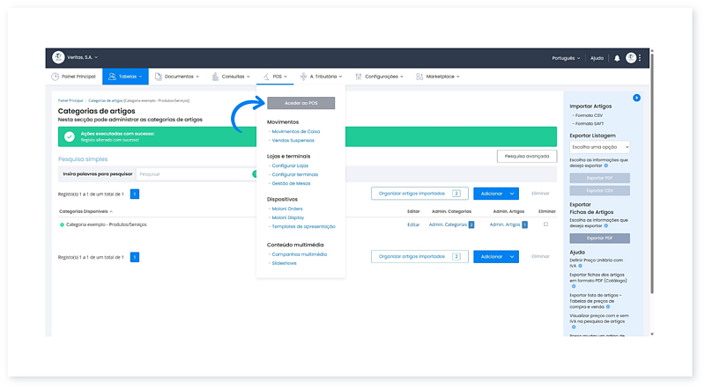Click the Pesquisa avançada button

[x=527, y=156]
